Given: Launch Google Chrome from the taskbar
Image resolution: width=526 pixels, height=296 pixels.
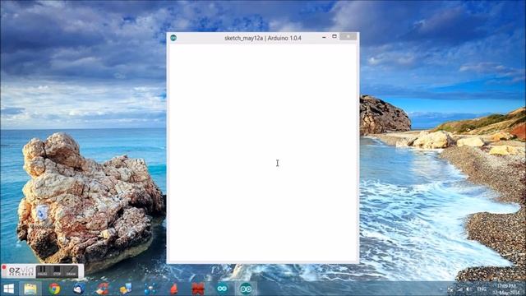Looking at the screenshot, I should (54, 289).
